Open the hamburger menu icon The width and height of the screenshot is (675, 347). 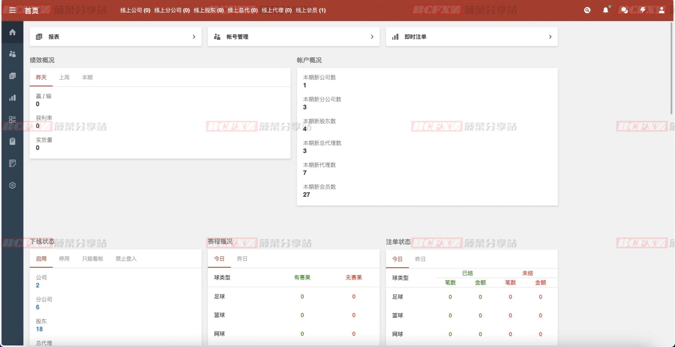(12, 10)
